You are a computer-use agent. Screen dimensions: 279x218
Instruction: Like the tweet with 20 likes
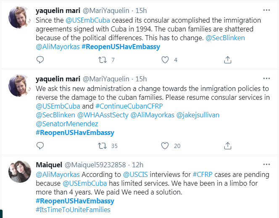point(165,146)
